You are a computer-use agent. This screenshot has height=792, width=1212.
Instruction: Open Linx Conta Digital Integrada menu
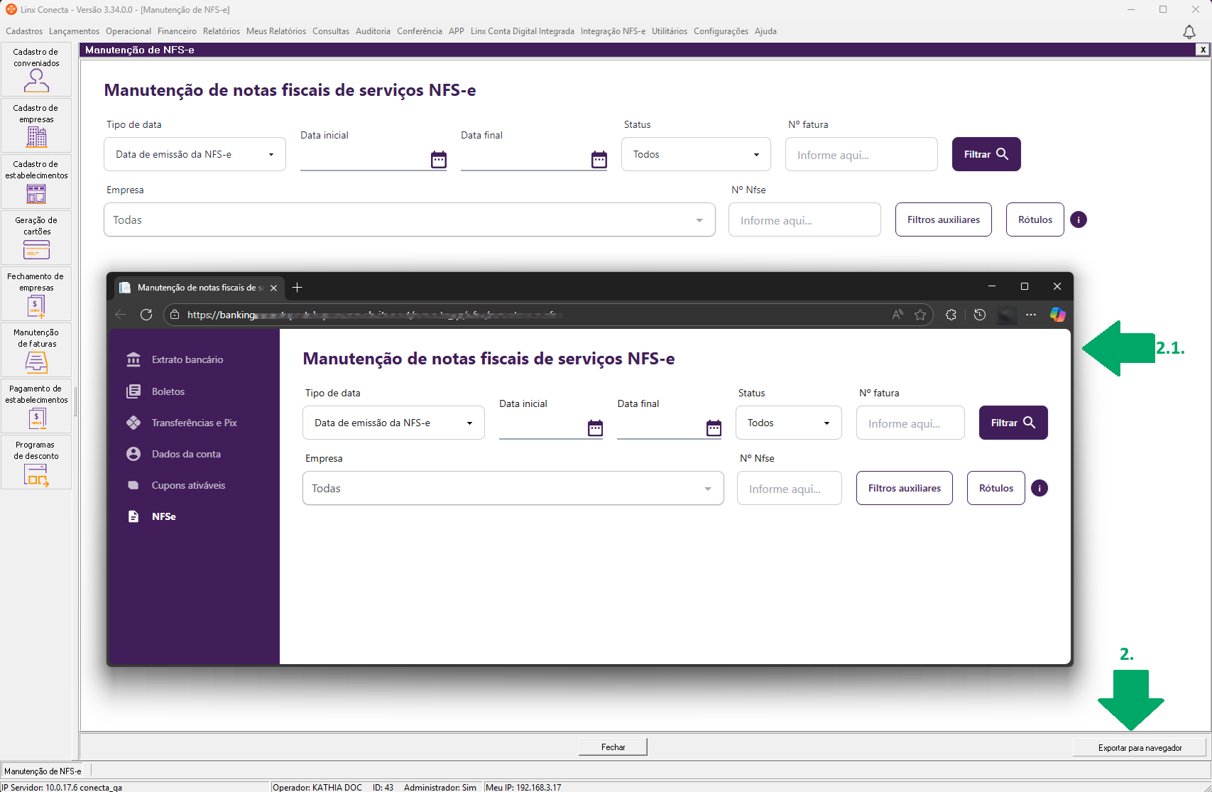[x=523, y=31]
